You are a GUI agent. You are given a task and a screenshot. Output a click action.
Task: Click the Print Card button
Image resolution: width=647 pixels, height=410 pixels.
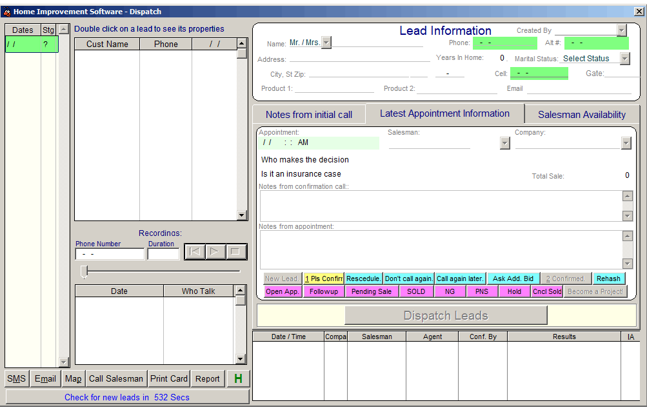pyautogui.click(x=169, y=378)
